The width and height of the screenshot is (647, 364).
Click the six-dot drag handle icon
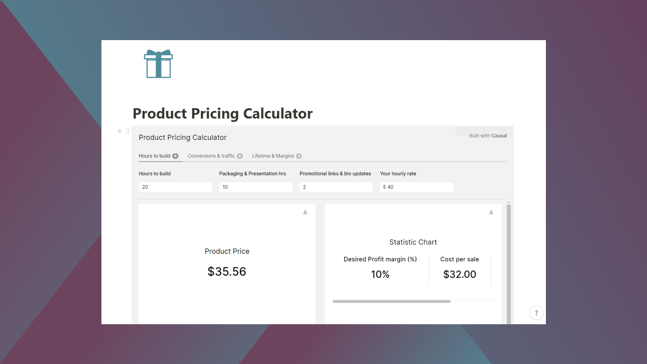click(x=127, y=131)
